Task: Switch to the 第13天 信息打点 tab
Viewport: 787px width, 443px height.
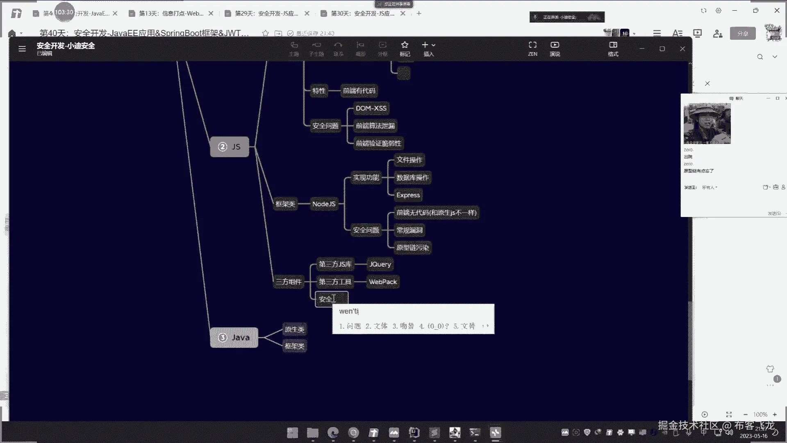Action: coord(171,14)
